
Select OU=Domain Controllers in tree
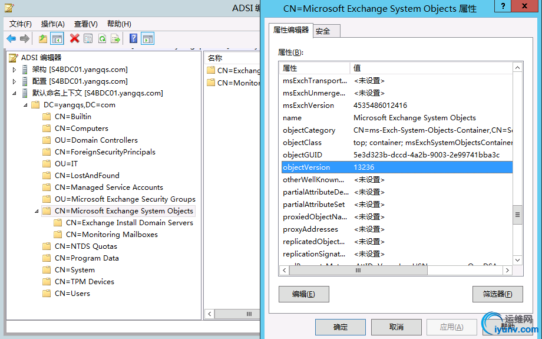96,140
